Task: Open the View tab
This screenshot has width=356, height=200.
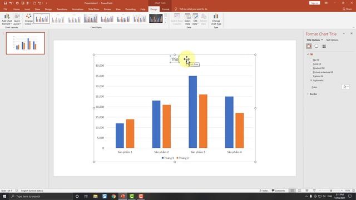Action: [118, 9]
